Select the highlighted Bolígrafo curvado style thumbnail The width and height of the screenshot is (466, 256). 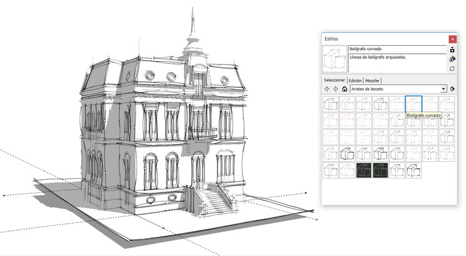413,104
